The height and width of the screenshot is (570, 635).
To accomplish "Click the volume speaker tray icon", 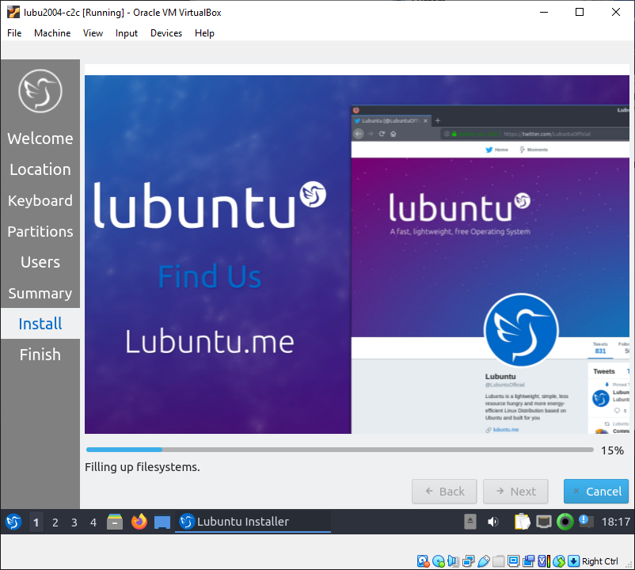I will click(493, 522).
